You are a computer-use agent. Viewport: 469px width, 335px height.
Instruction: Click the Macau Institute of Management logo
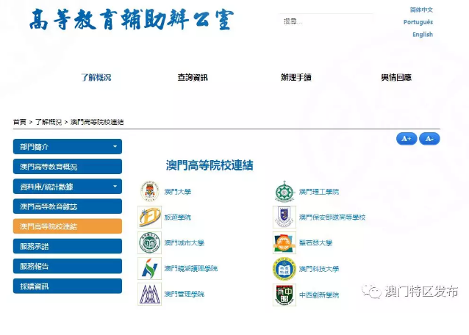tap(149, 294)
